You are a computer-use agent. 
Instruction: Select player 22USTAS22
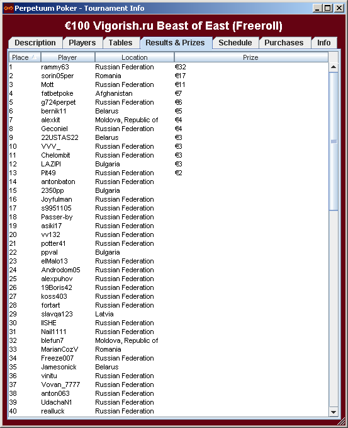pyautogui.click(x=60, y=137)
